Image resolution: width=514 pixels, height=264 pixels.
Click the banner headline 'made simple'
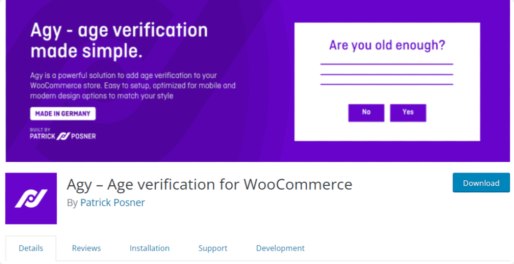[x=87, y=51]
